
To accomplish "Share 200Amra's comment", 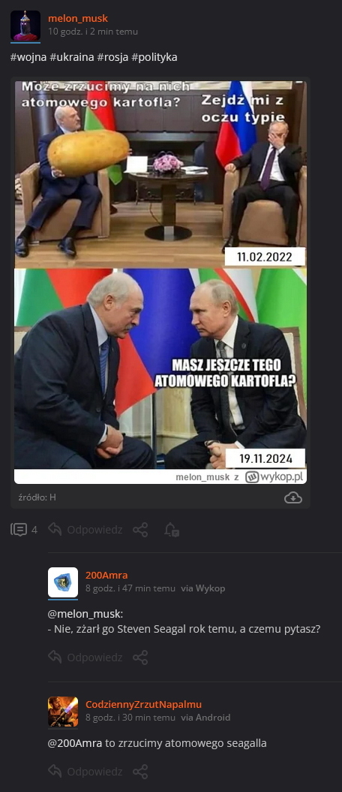I will point(140,657).
